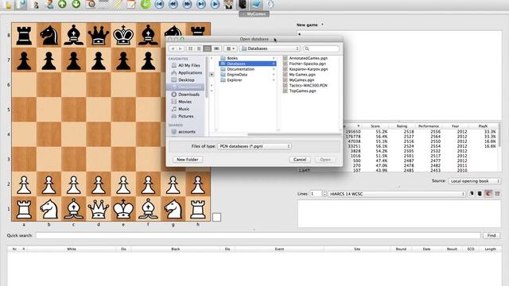Select Movies in the dialog sidebar
The image size is (509, 286).
click(x=185, y=102)
